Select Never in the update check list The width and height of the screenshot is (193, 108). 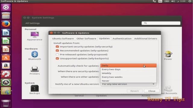pos(128,81)
